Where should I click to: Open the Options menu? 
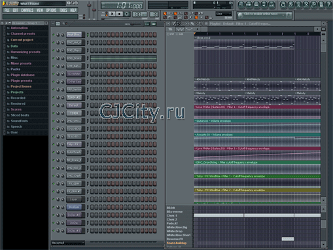click(51, 10)
